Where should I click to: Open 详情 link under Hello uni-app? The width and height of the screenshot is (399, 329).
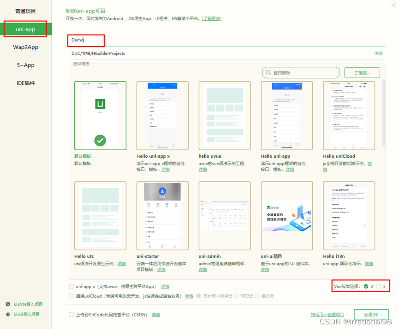(x=290, y=170)
